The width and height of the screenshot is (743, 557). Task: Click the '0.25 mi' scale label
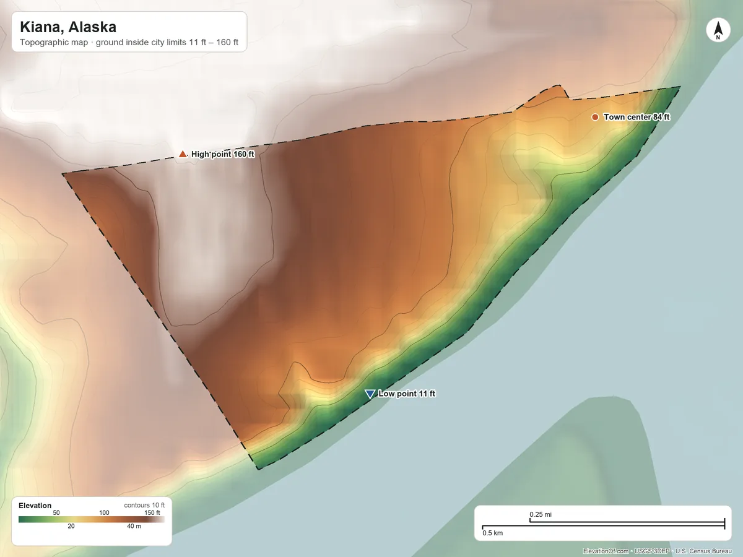click(541, 514)
